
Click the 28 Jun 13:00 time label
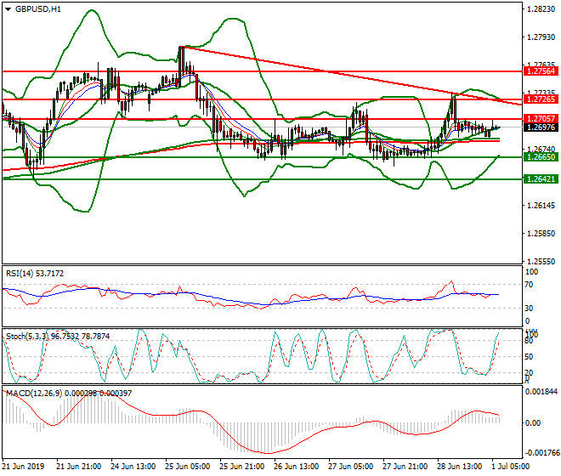[459, 467]
